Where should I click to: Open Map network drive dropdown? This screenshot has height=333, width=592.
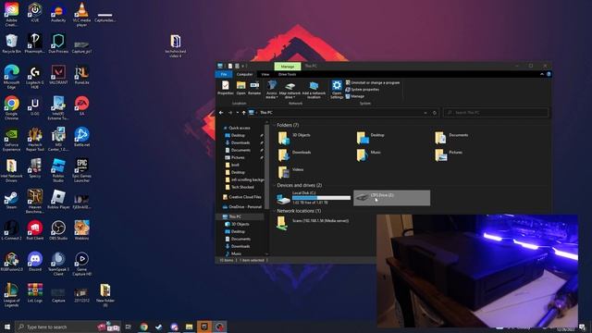tap(290, 90)
